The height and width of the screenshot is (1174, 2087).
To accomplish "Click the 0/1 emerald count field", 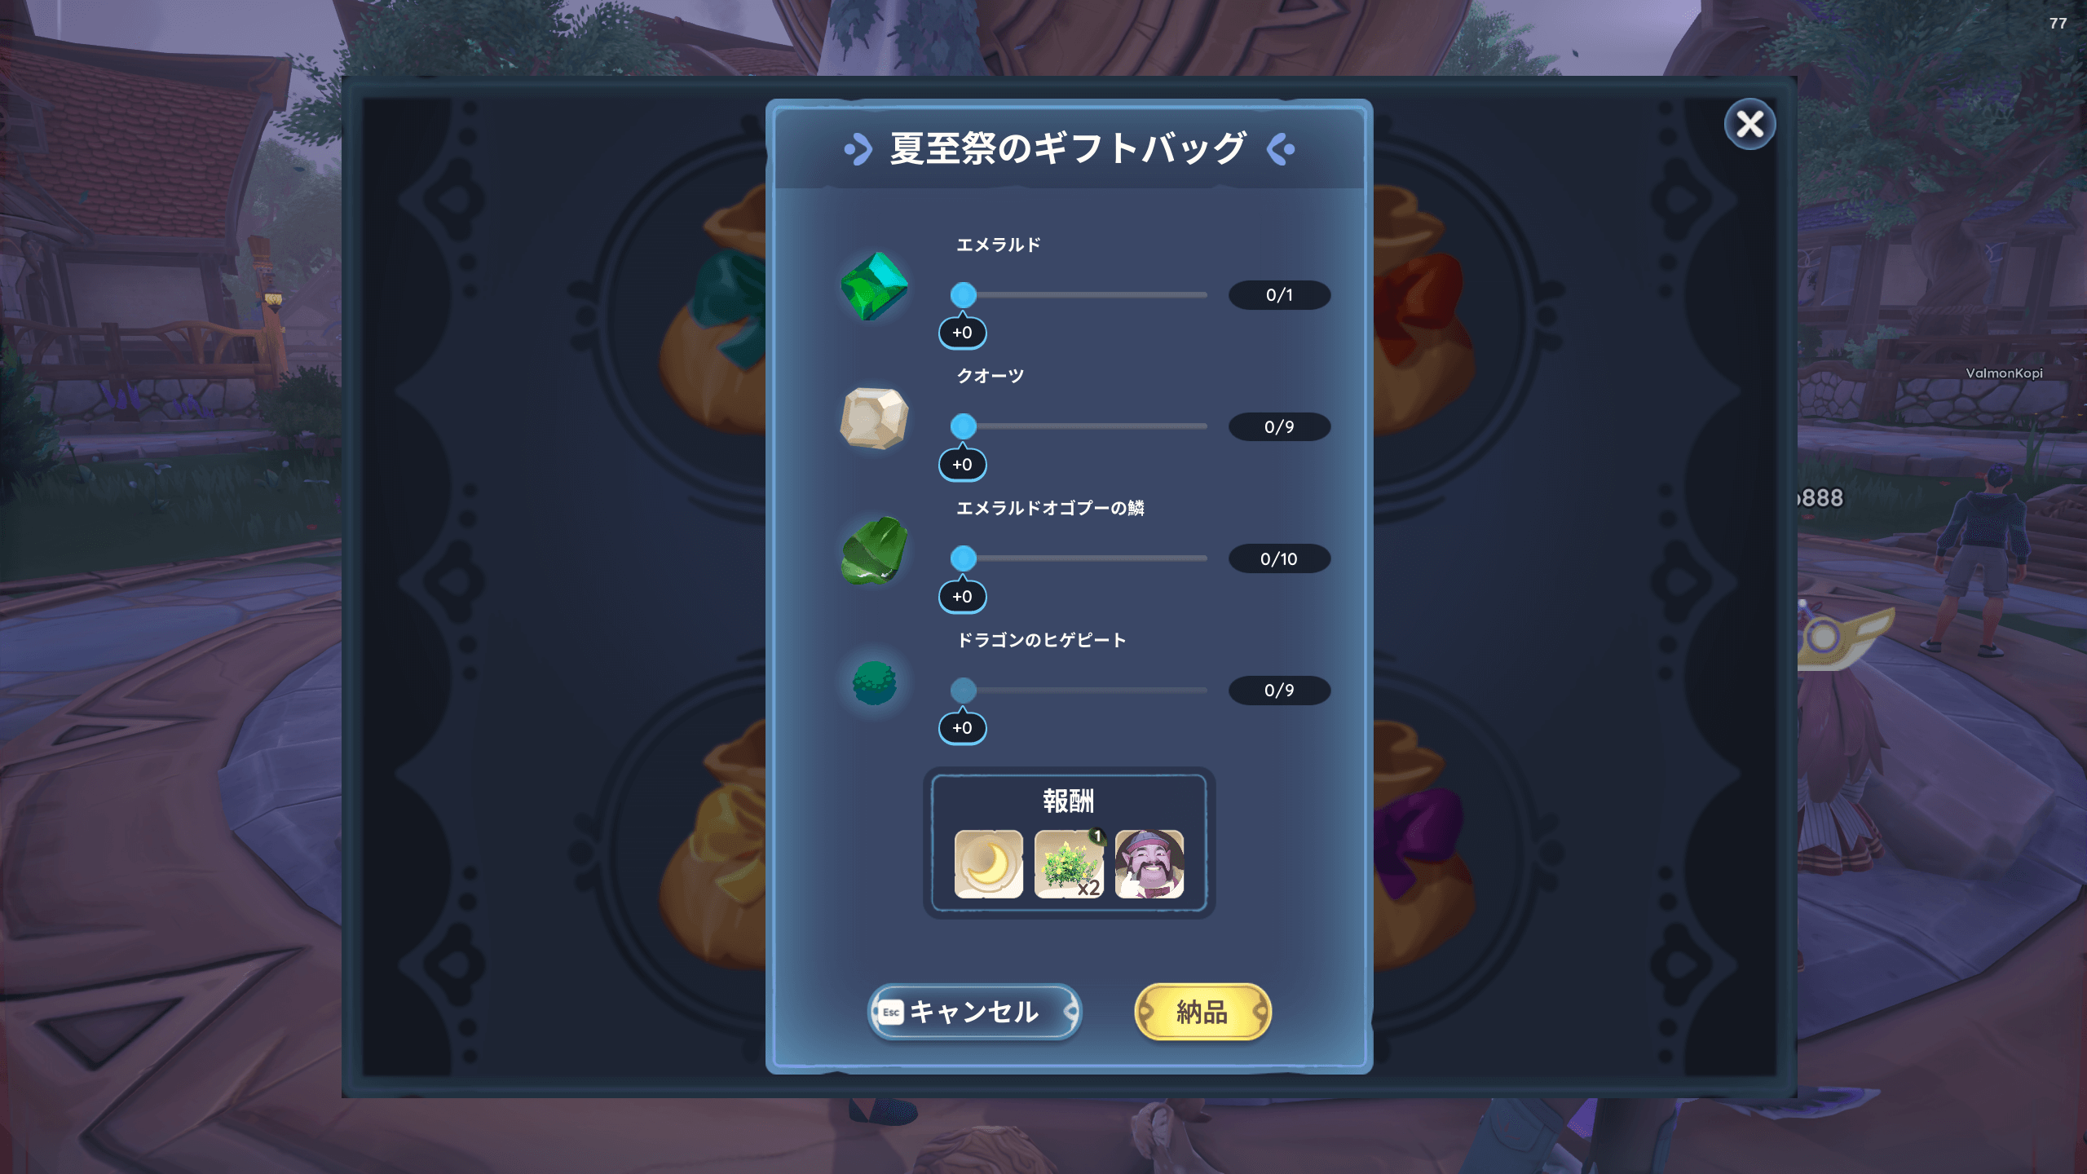I will click(1279, 294).
